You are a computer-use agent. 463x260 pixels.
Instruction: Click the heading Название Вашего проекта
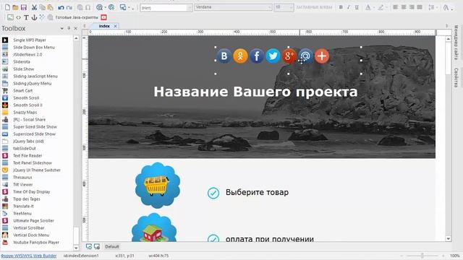click(x=255, y=92)
